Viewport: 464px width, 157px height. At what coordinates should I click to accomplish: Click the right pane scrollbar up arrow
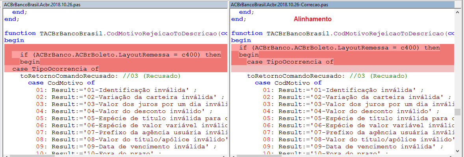[457, 12]
